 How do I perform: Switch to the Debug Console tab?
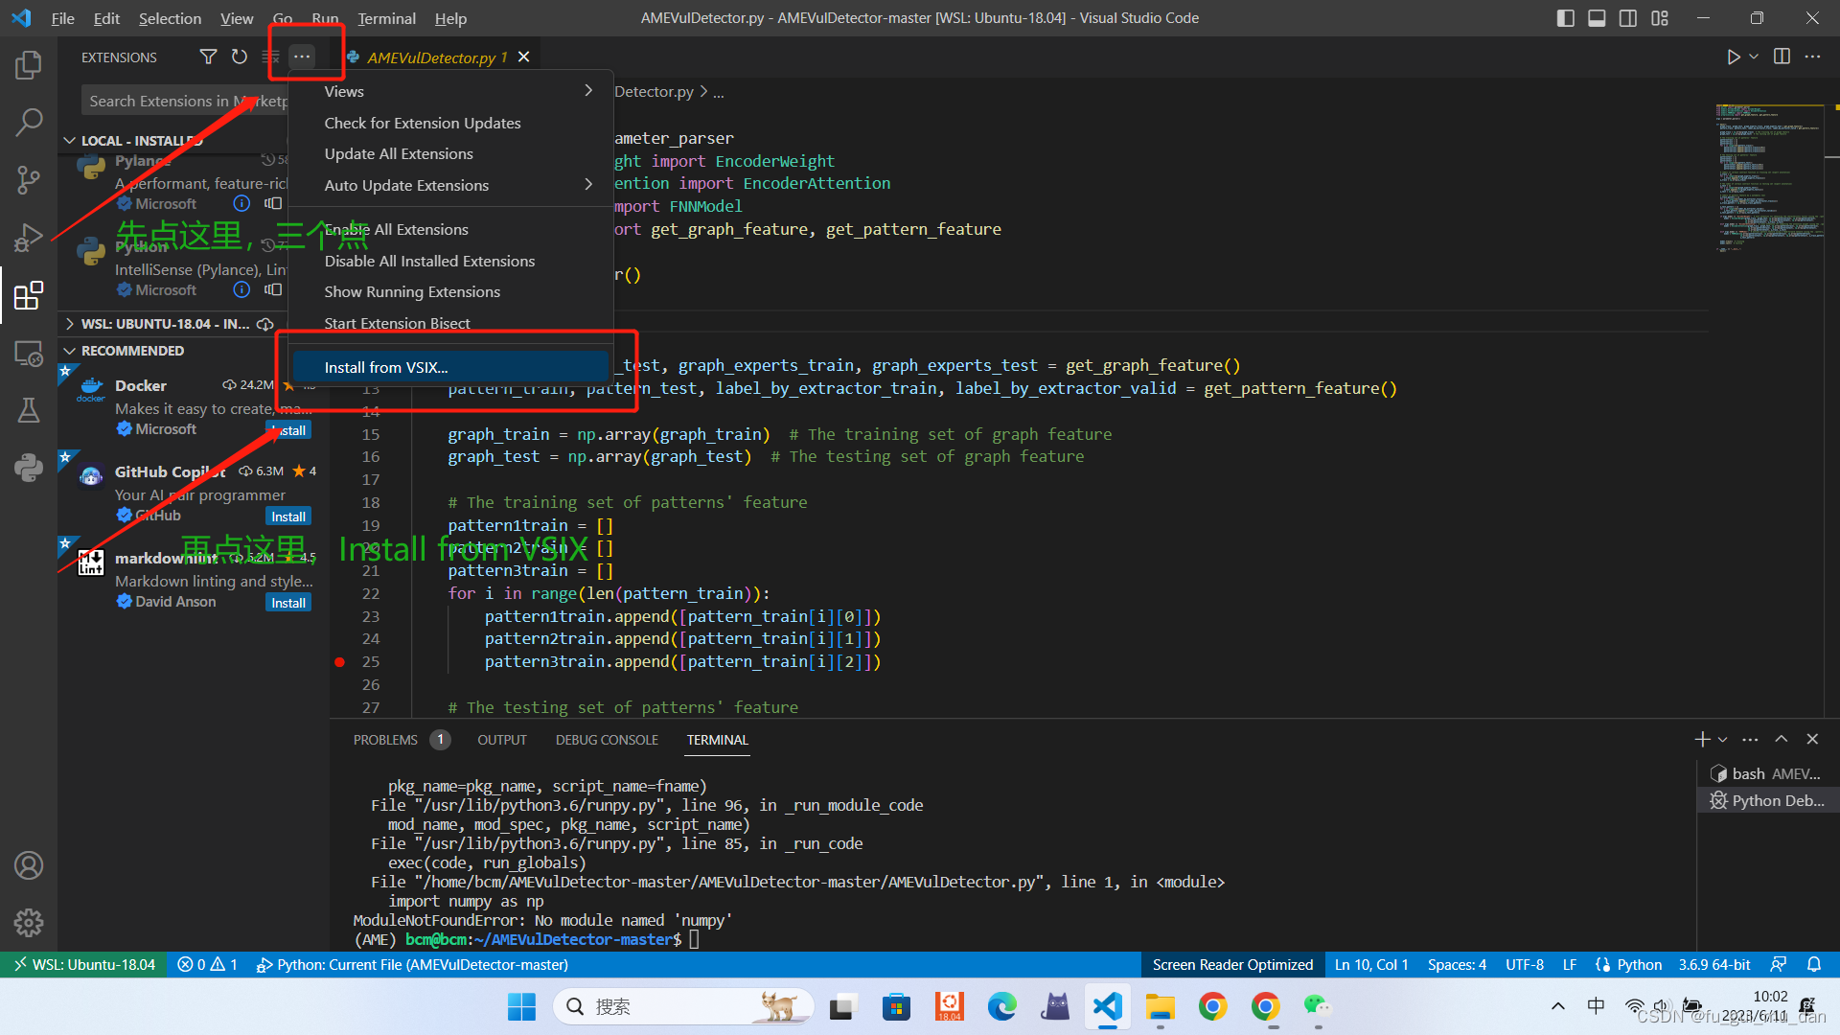pyautogui.click(x=607, y=740)
